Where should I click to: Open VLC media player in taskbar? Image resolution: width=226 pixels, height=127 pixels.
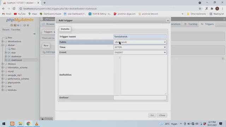(x=37, y=124)
